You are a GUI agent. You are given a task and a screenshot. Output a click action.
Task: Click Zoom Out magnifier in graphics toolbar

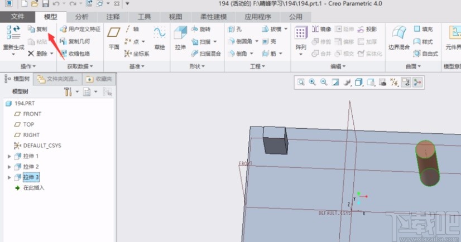point(324,82)
